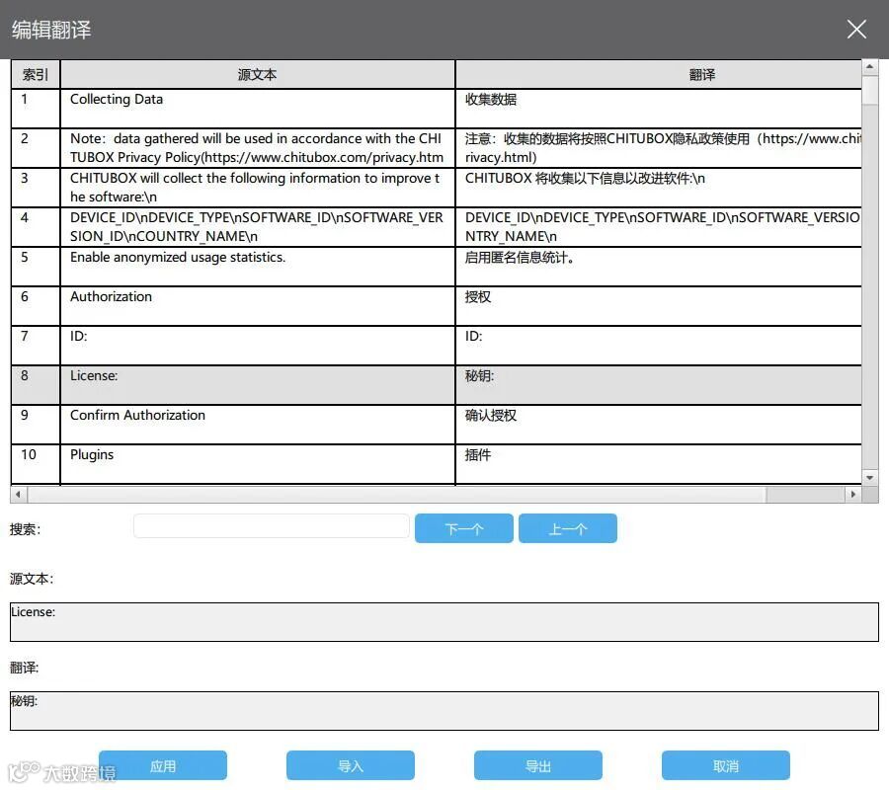Focus the 搜索 input field
Viewport: 889px width, 790px height.
271,526
